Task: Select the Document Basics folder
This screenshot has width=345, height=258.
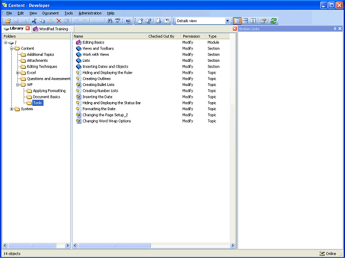Action: (x=46, y=97)
